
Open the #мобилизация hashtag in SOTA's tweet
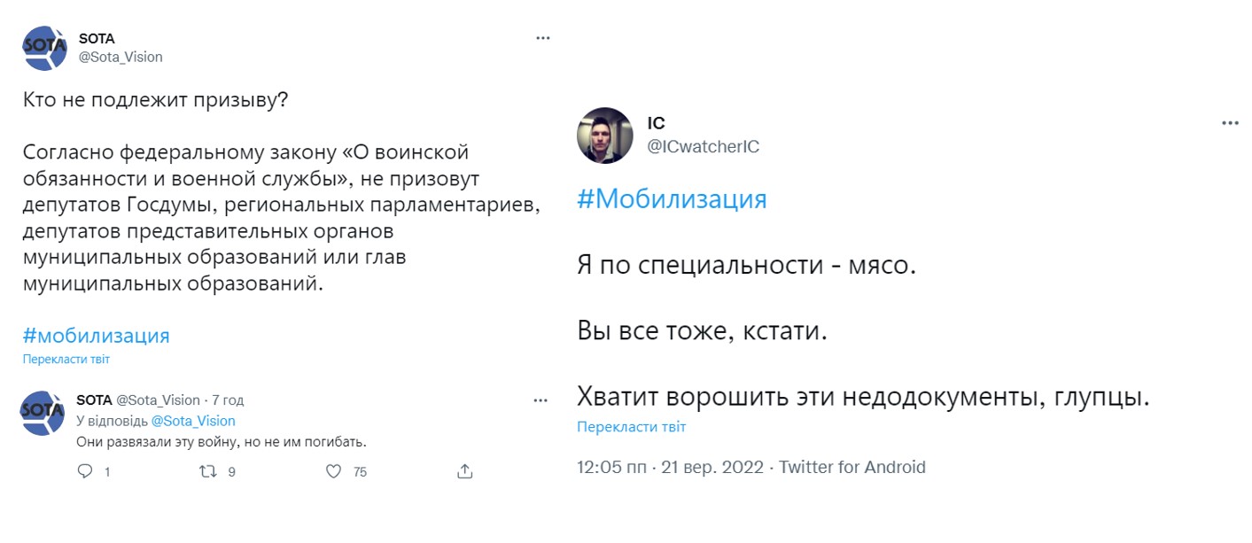[96, 336]
